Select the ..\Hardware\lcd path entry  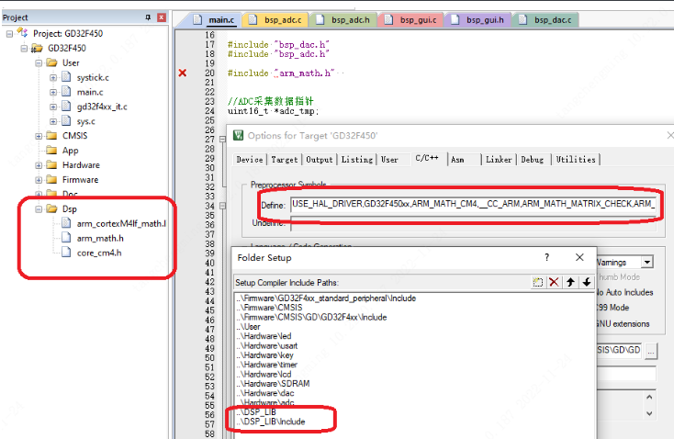[264, 374]
